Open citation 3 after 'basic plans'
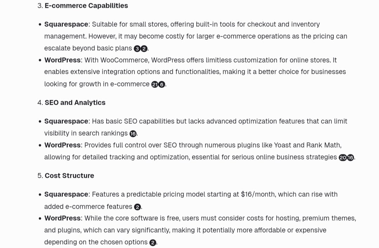Image resolution: width=379 pixels, height=248 pixels. pyautogui.click(x=137, y=48)
